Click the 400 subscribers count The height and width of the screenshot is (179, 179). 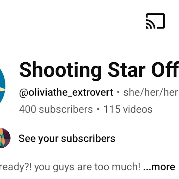[x=56, y=109]
